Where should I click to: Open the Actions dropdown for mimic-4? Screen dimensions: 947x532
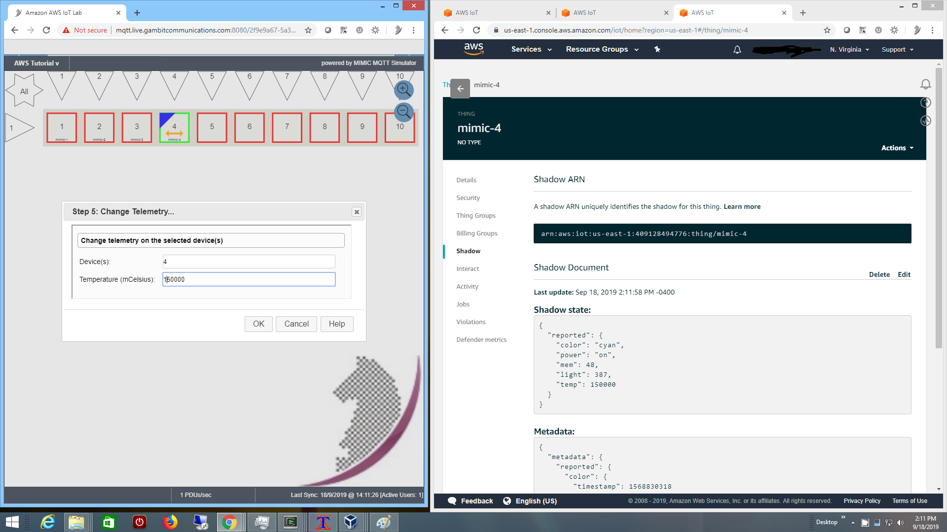[x=897, y=148]
